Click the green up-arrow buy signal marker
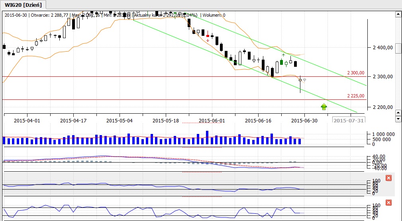 coord(324,107)
